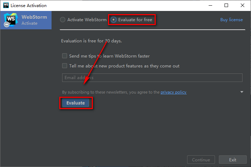
Task: Click the Evaluation is free for 30 days text
Action: [91, 41]
